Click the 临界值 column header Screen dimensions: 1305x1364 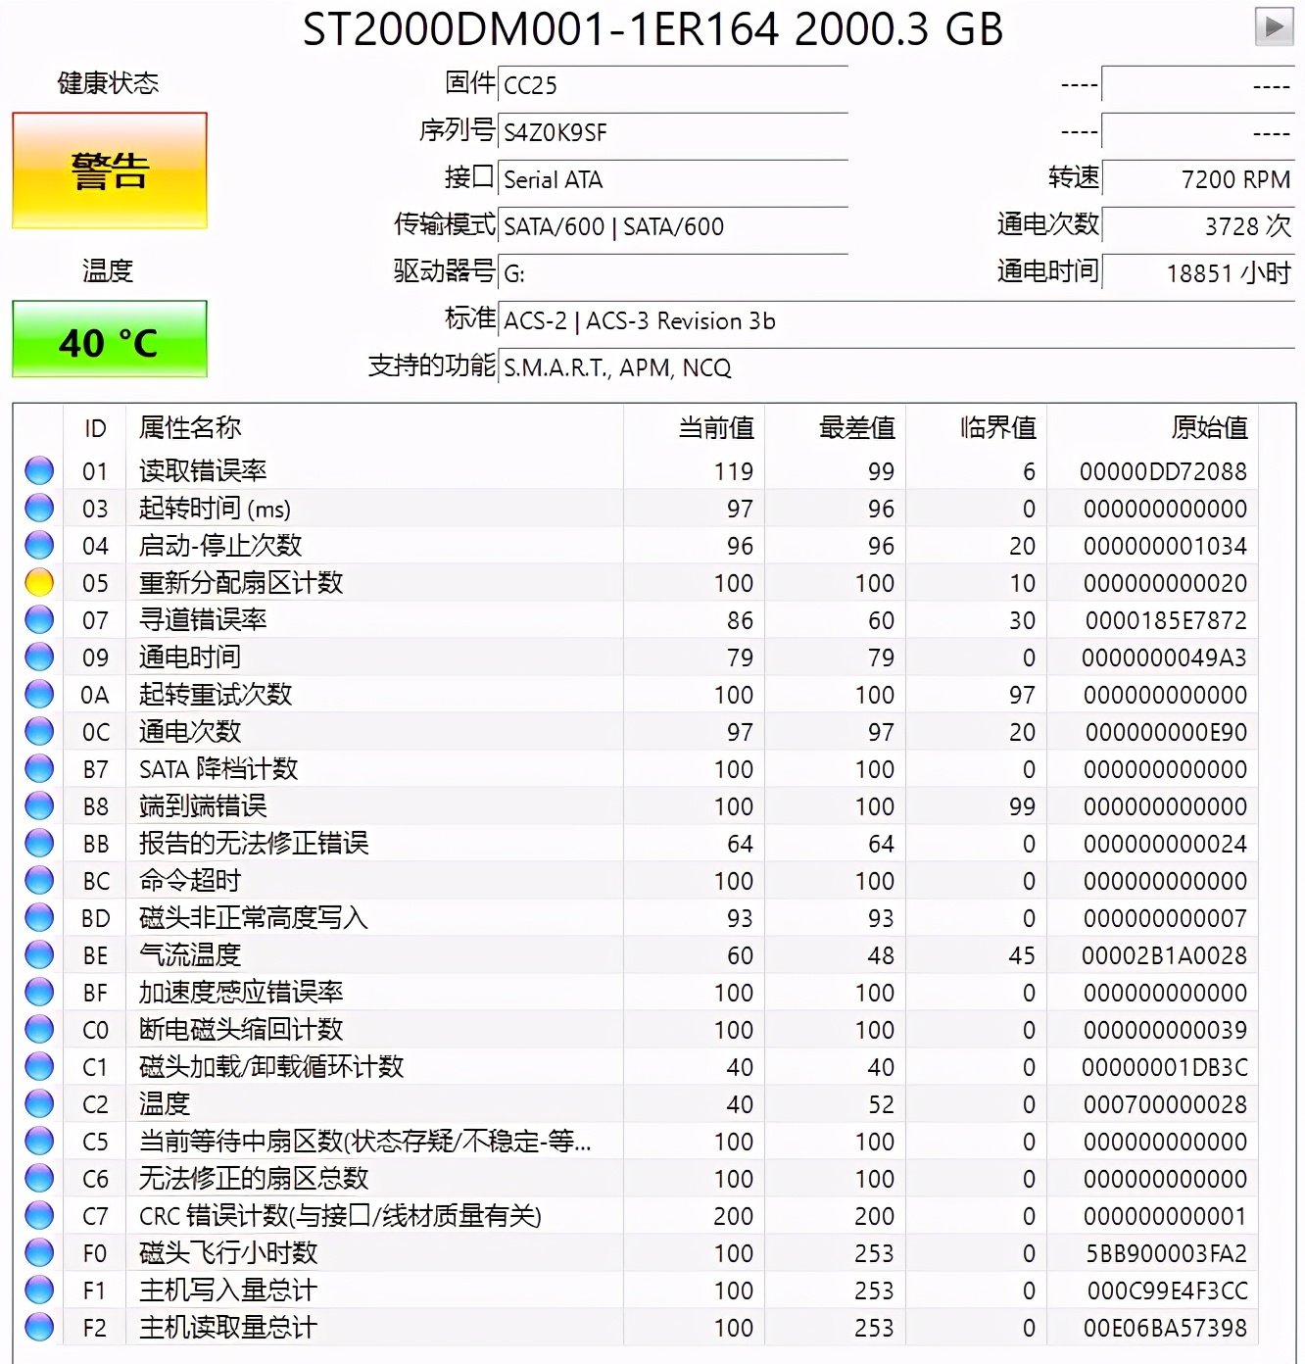[x=977, y=428]
